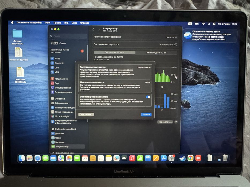Screen dimensions: 250x187
Task: Select Сеть in the settings sidebar
Action: coord(55,68)
